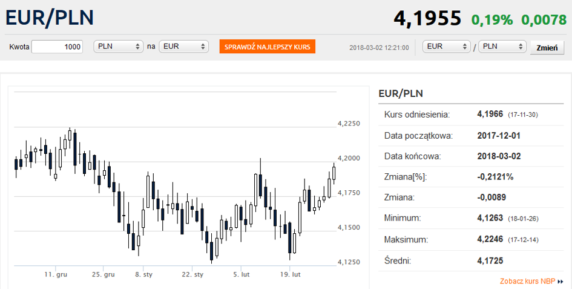This screenshot has height=289, width=572.
Task: Click the 4,2000 price axis label
Action: (349, 158)
